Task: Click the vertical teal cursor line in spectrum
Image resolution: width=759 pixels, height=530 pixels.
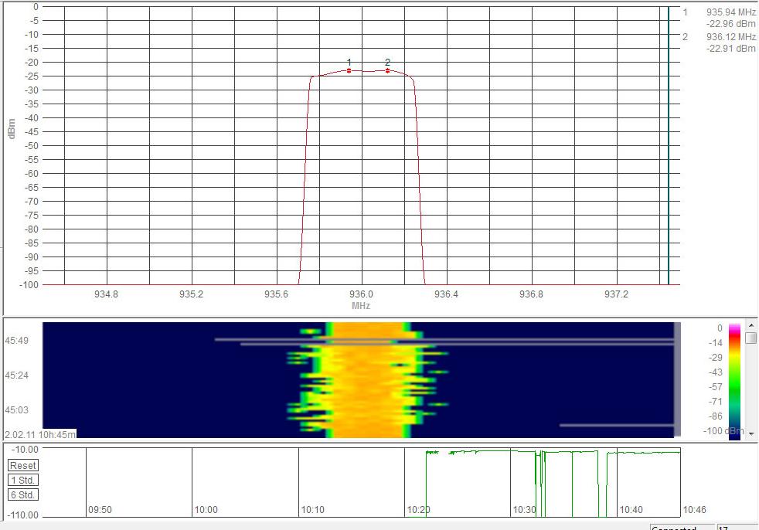Action: coord(669,145)
